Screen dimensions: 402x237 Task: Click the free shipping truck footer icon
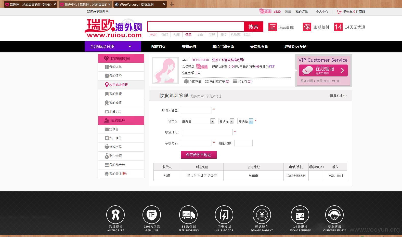(188, 215)
